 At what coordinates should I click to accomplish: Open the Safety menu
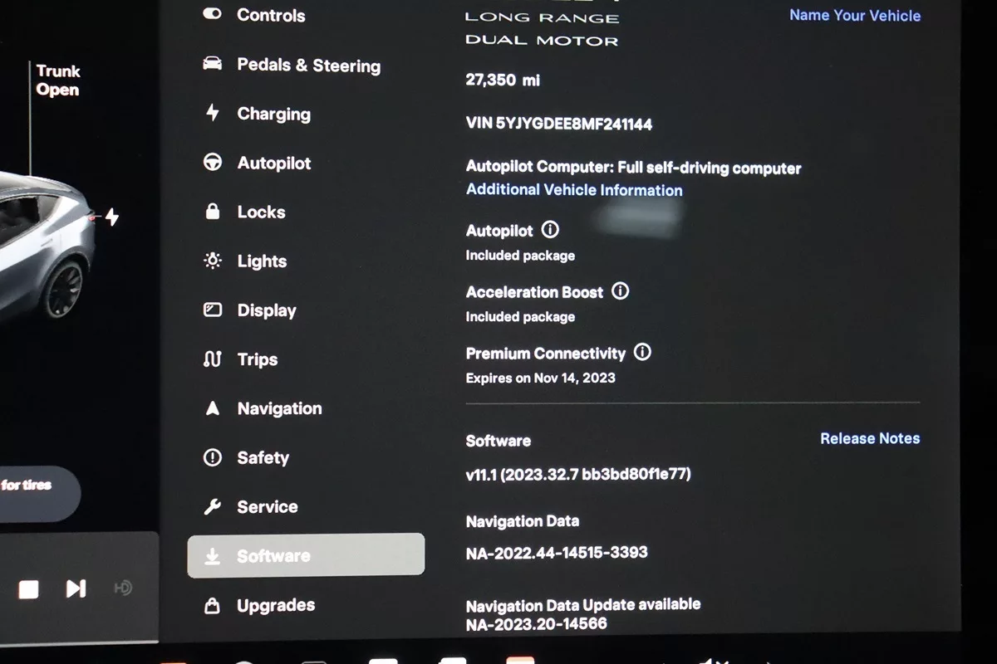point(246,457)
